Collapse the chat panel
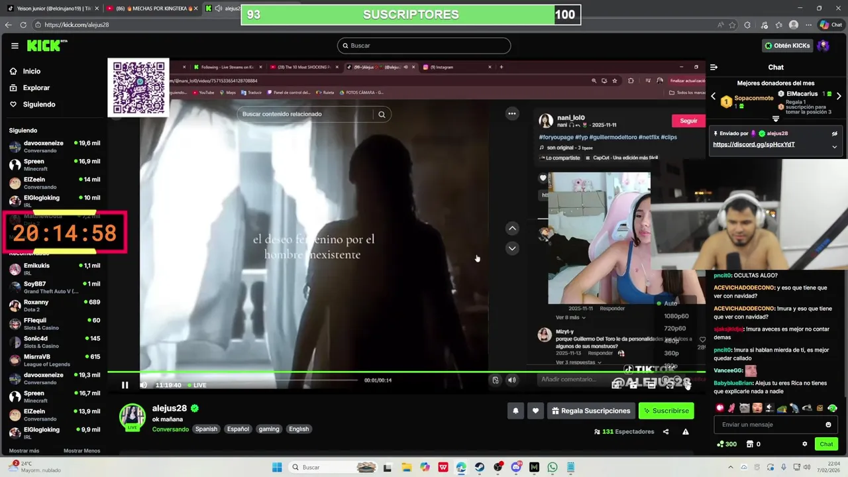The height and width of the screenshot is (477, 848). point(714,67)
